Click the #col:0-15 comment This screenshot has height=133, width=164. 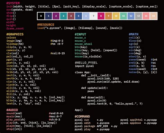(x=58, y=53)
